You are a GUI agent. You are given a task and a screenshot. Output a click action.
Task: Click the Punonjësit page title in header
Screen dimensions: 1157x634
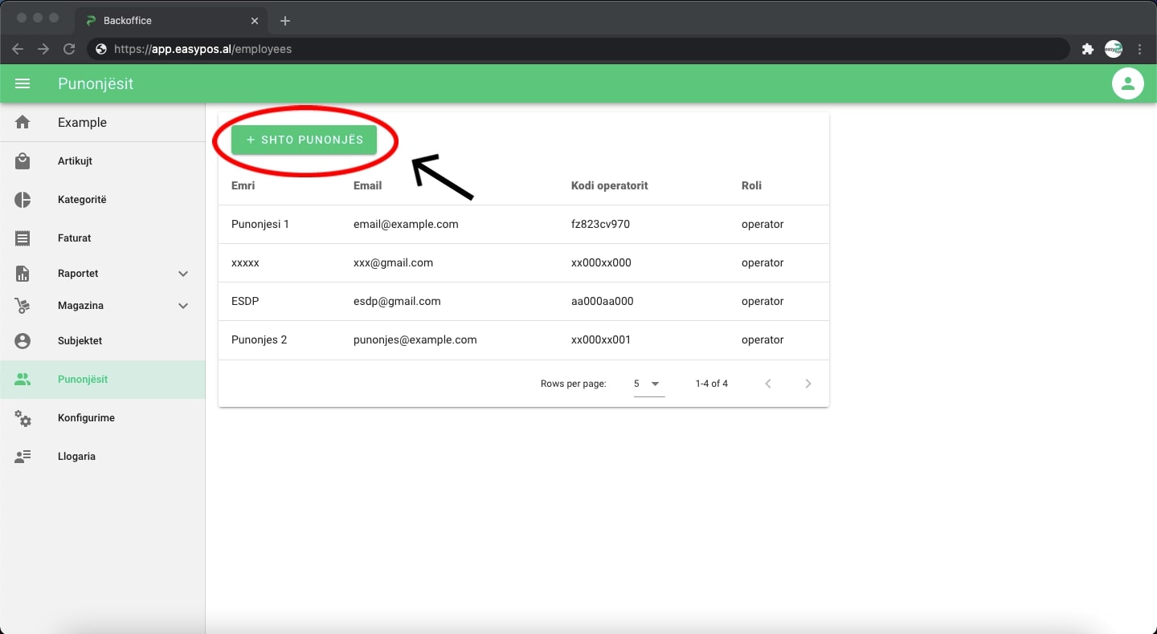(x=96, y=83)
